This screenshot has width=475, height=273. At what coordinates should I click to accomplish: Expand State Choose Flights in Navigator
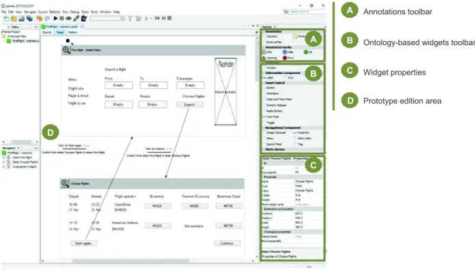pyautogui.click(x=3, y=162)
